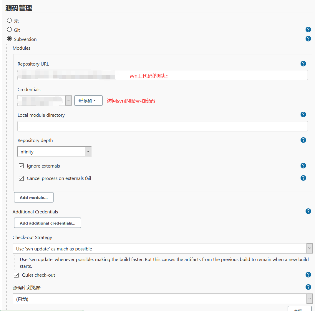Toggle the Quiet check-out checkbox
The height and width of the screenshot is (311, 315).
tap(16, 275)
